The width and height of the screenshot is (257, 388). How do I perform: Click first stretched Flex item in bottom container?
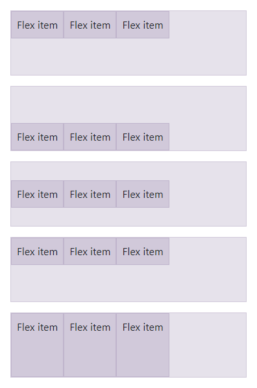click(x=37, y=345)
